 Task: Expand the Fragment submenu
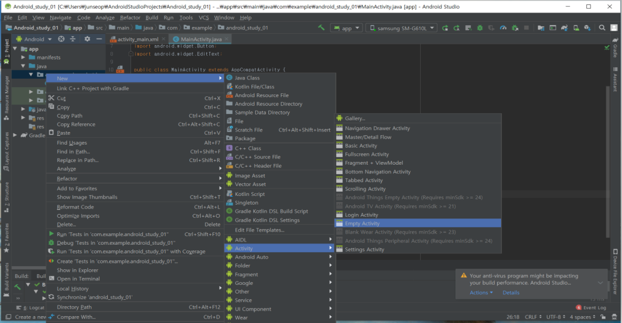click(x=280, y=274)
